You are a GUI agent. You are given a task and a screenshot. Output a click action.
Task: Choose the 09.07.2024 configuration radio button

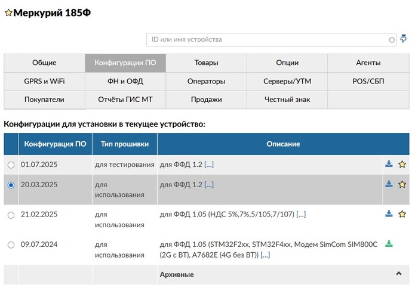click(11, 244)
